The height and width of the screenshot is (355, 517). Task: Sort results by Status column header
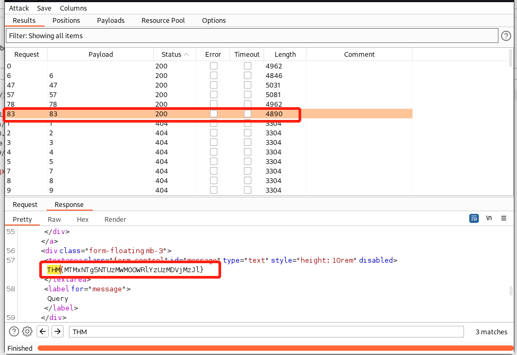tap(174, 55)
